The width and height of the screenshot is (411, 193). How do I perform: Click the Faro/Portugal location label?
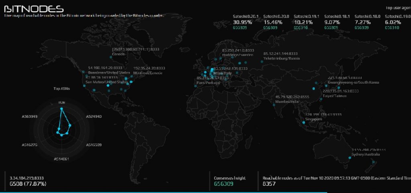(x=208, y=82)
